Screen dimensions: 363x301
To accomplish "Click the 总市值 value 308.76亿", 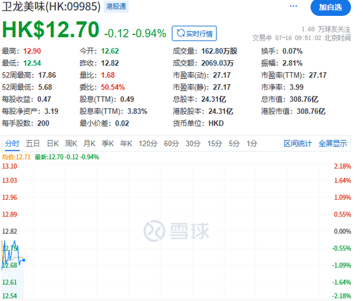I will coord(304,99).
